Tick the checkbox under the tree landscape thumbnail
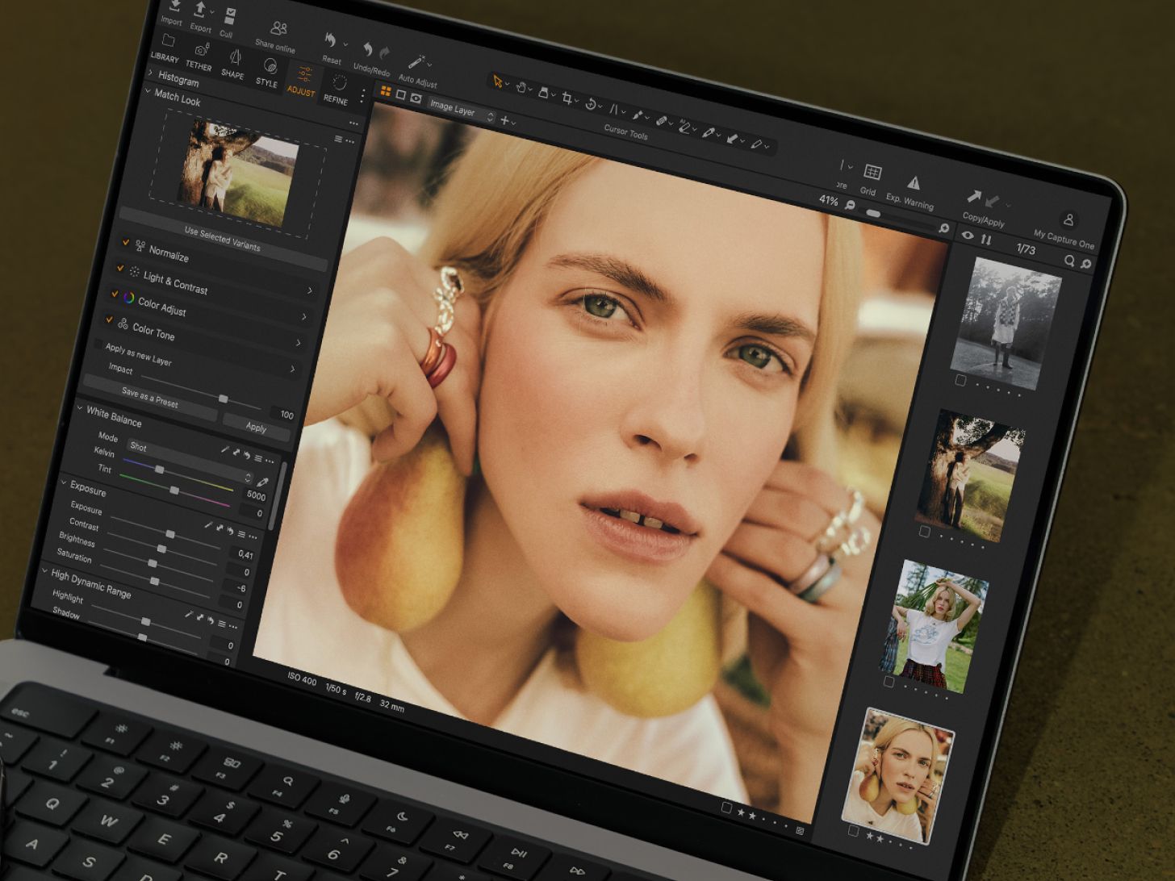This screenshot has width=1175, height=881. point(925,532)
